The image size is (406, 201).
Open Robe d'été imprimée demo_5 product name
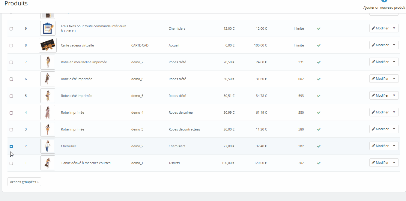(x=76, y=96)
